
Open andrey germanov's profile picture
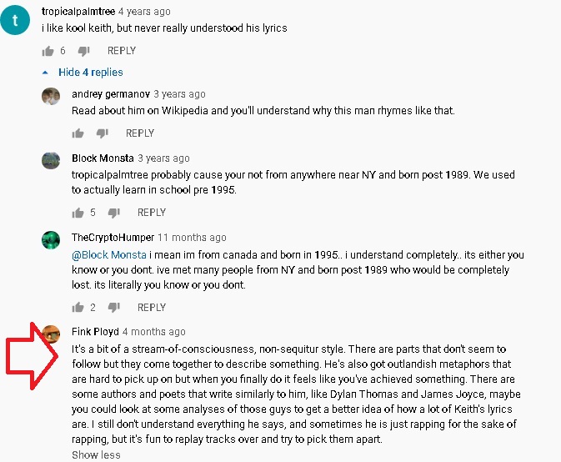click(51, 96)
